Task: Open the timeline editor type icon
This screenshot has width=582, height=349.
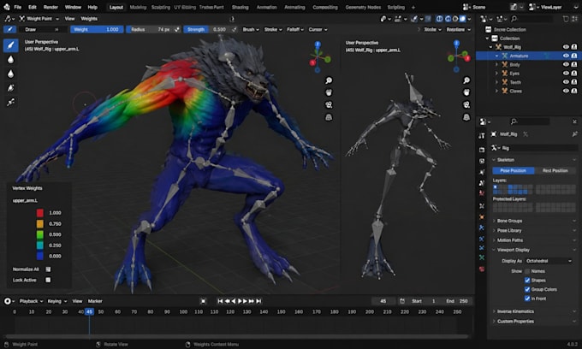Action: [9, 301]
